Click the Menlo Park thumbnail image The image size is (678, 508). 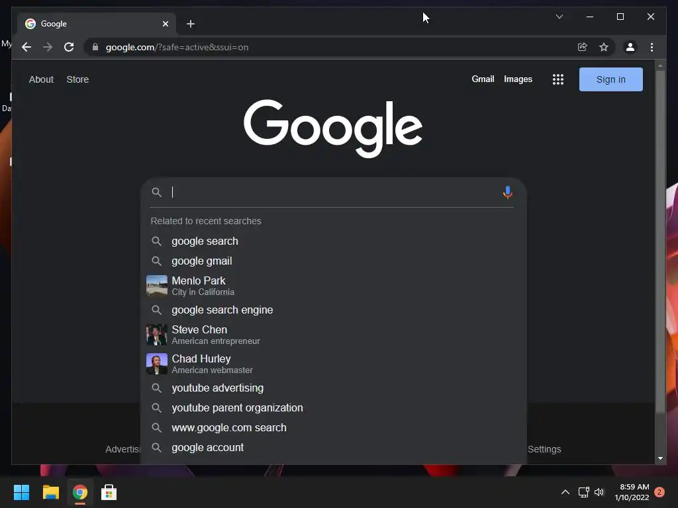[x=156, y=286]
